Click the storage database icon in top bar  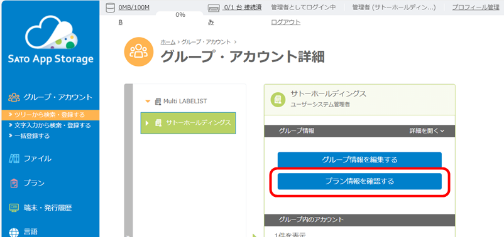(110, 8)
